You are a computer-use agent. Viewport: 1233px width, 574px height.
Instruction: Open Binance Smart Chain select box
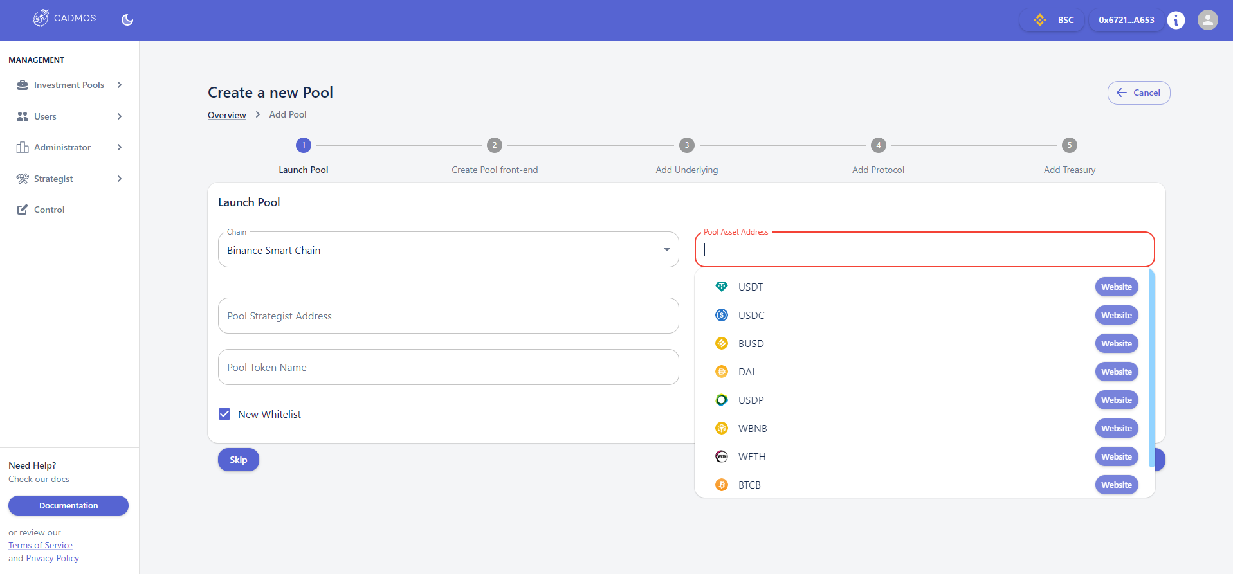point(448,249)
